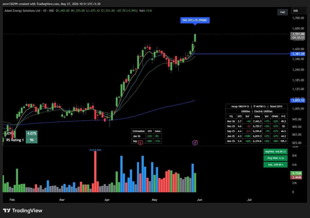Click the Sep sales estimate +13%
The width and height of the screenshot is (310, 218).
click(x=157, y=141)
